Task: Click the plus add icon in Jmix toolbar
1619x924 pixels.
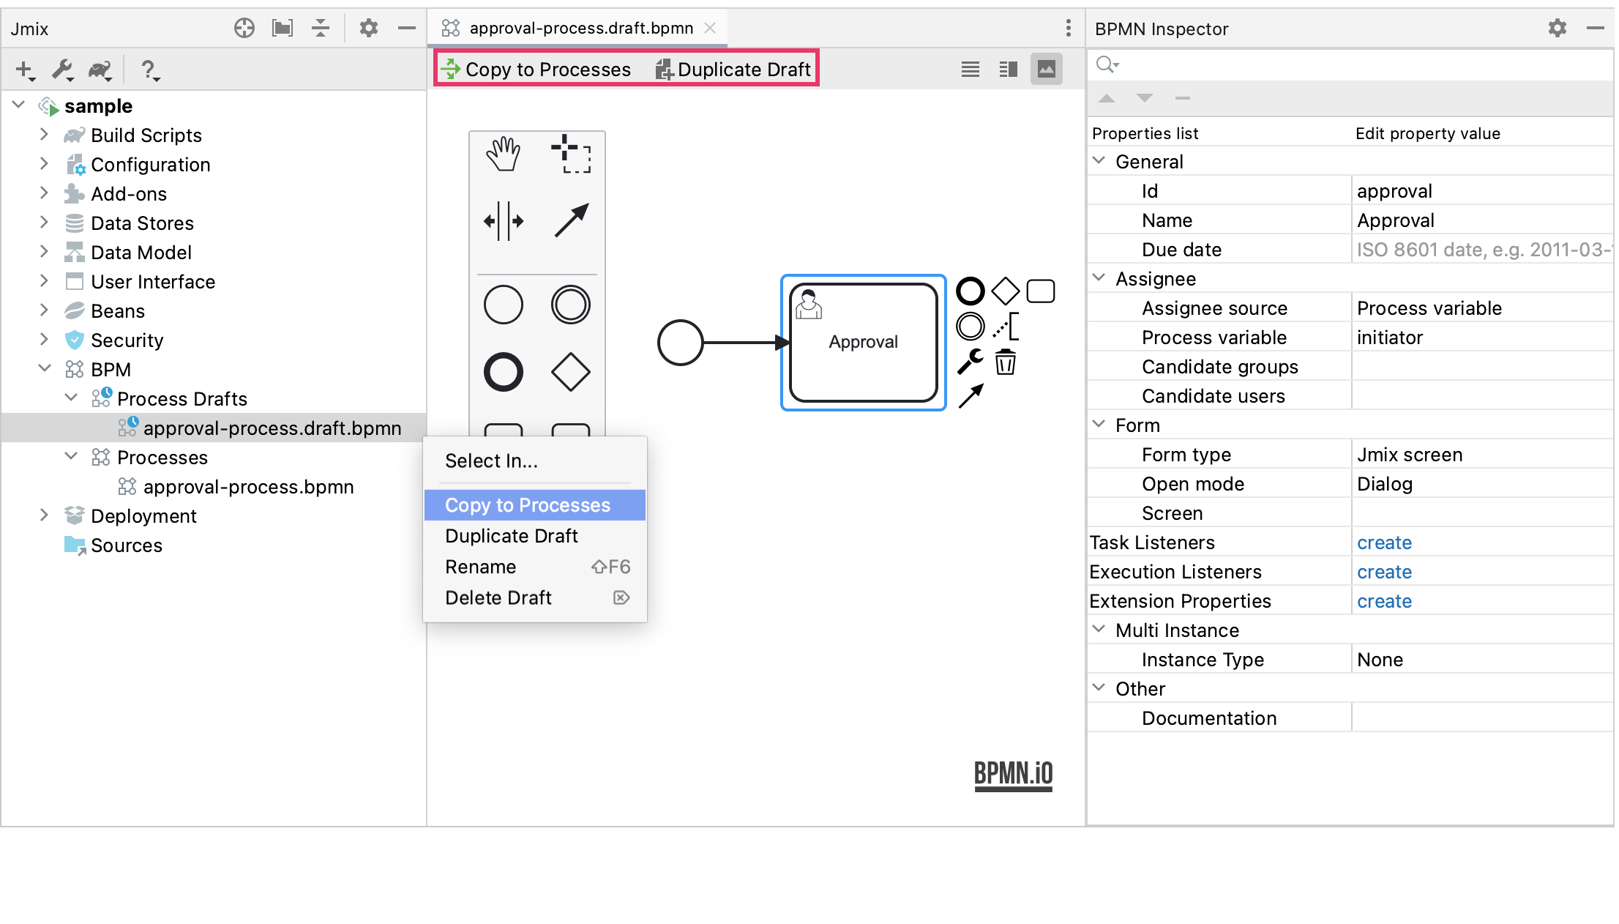Action: click(x=25, y=70)
